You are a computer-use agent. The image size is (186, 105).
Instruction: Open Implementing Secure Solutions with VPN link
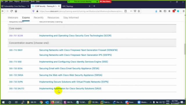tap(74, 82)
